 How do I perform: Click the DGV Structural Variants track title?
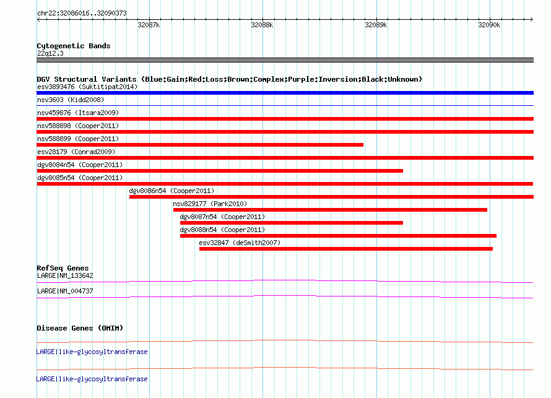point(230,79)
